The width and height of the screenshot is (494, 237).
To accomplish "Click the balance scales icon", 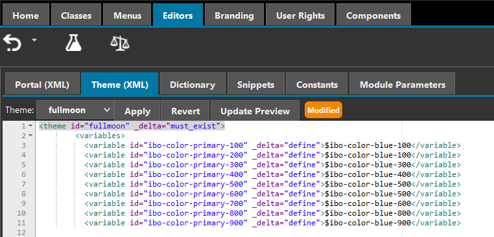I will click(120, 43).
